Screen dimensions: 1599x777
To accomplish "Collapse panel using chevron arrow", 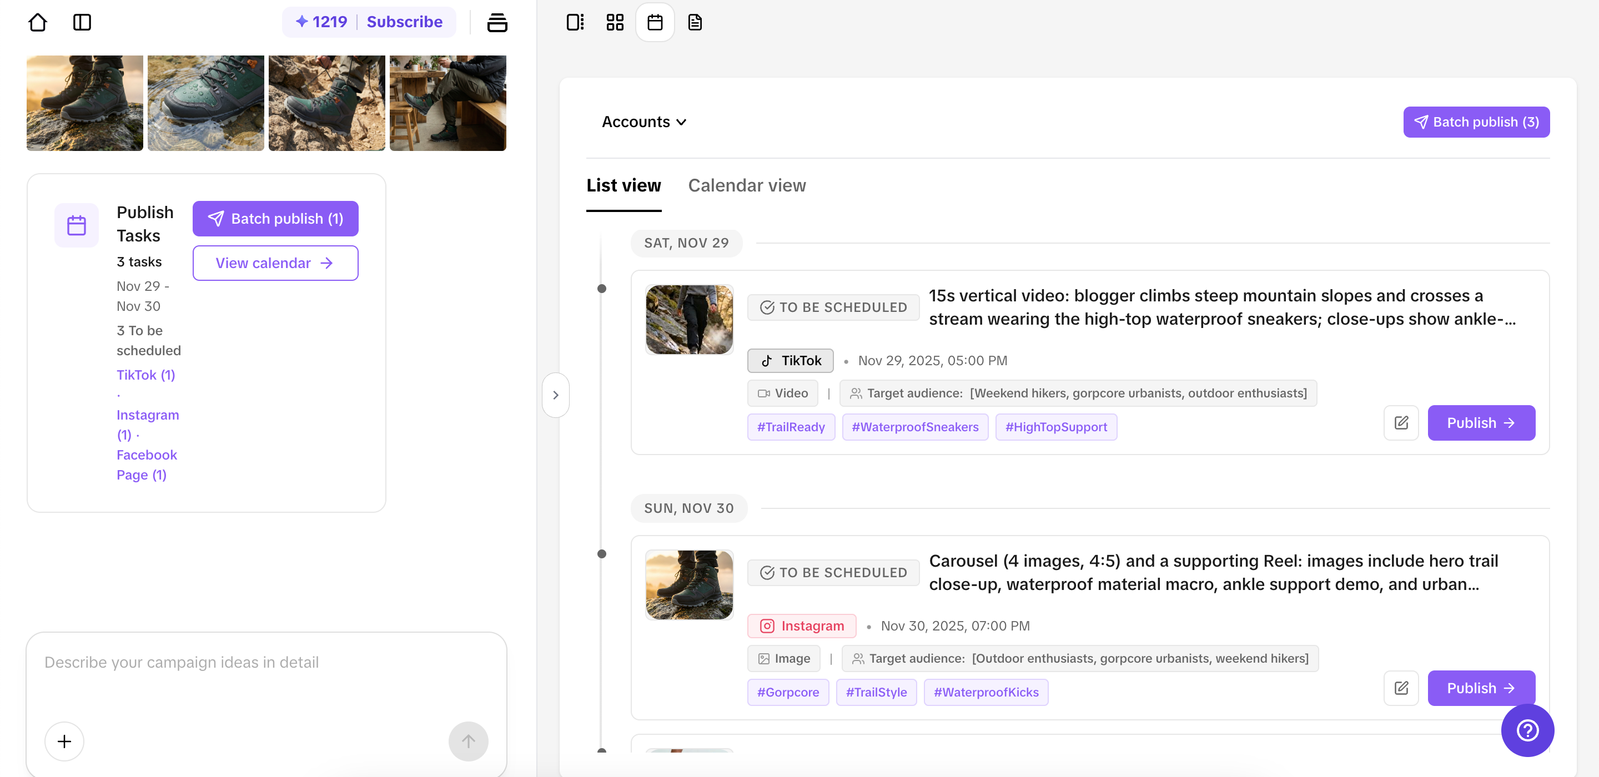I will point(556,395).
